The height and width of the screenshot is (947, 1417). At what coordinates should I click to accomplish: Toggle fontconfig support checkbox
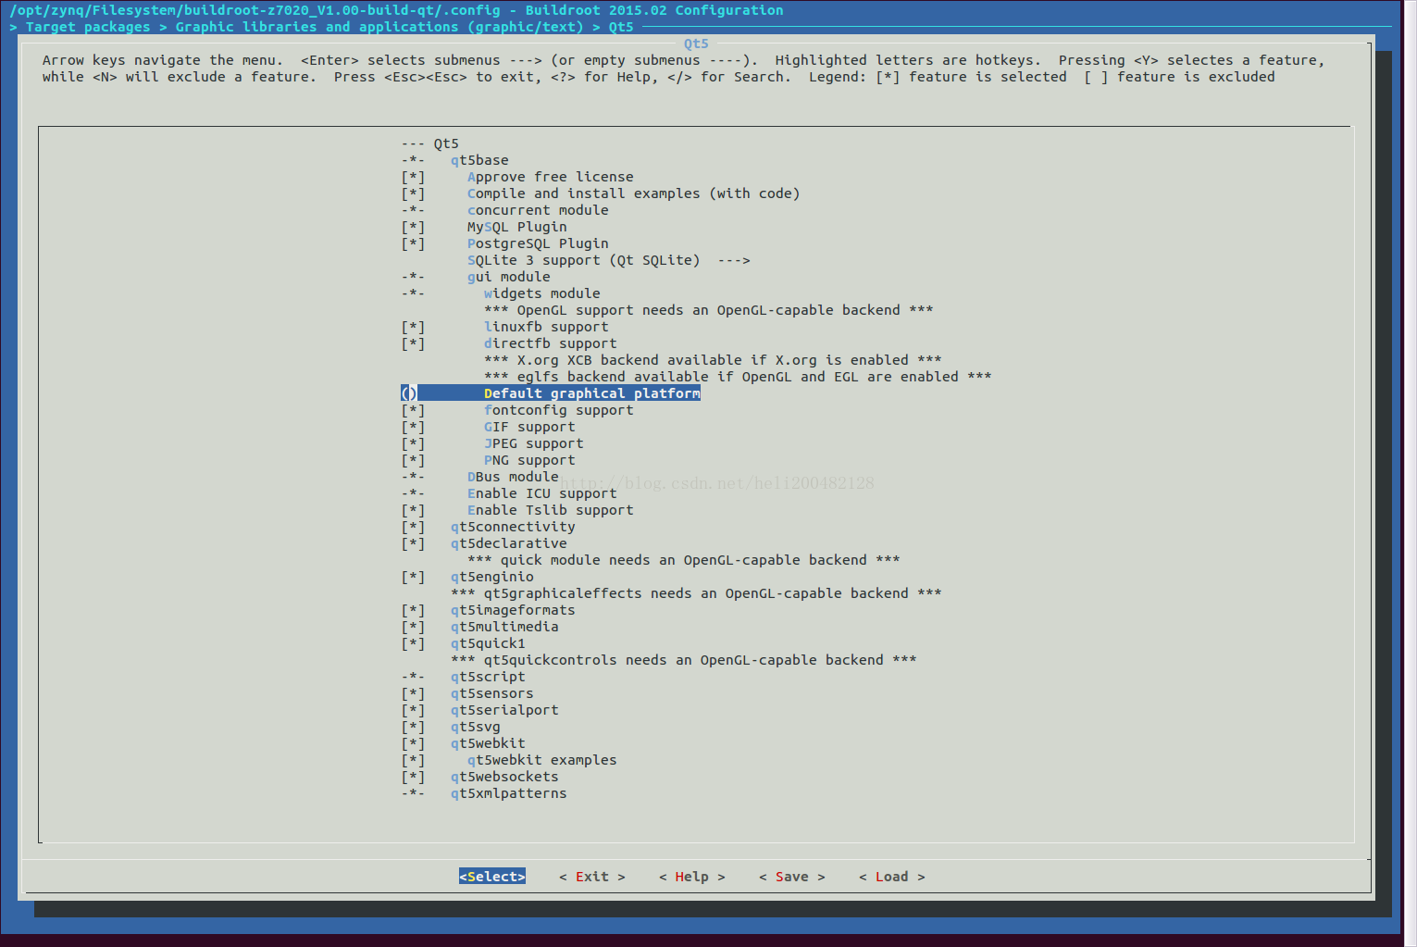click(413, 410)
